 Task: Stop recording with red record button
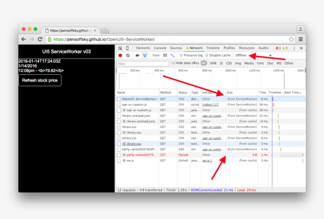pos(120,55)
